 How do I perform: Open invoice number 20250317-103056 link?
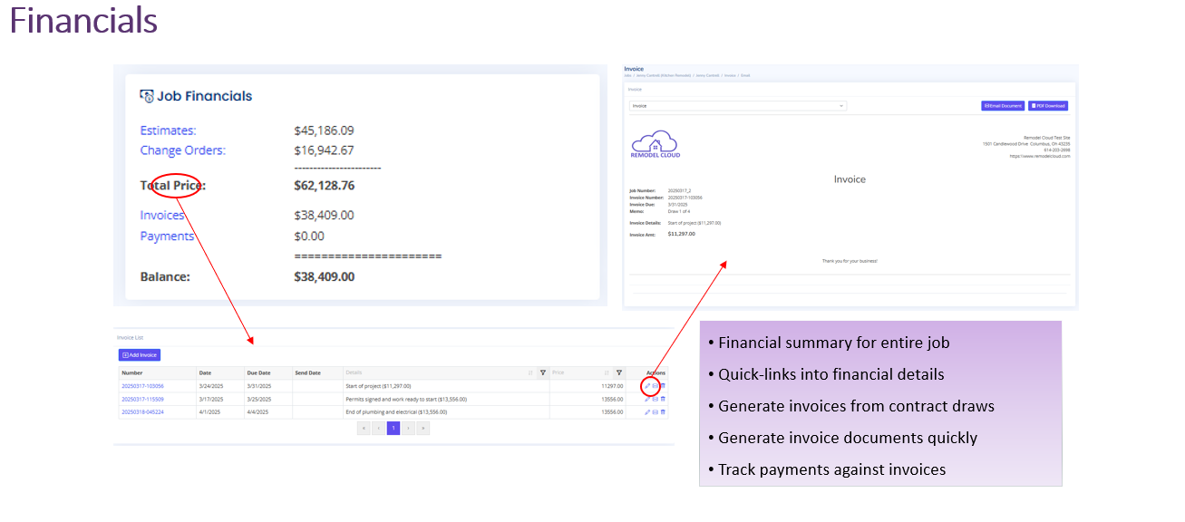click(142, 386)
